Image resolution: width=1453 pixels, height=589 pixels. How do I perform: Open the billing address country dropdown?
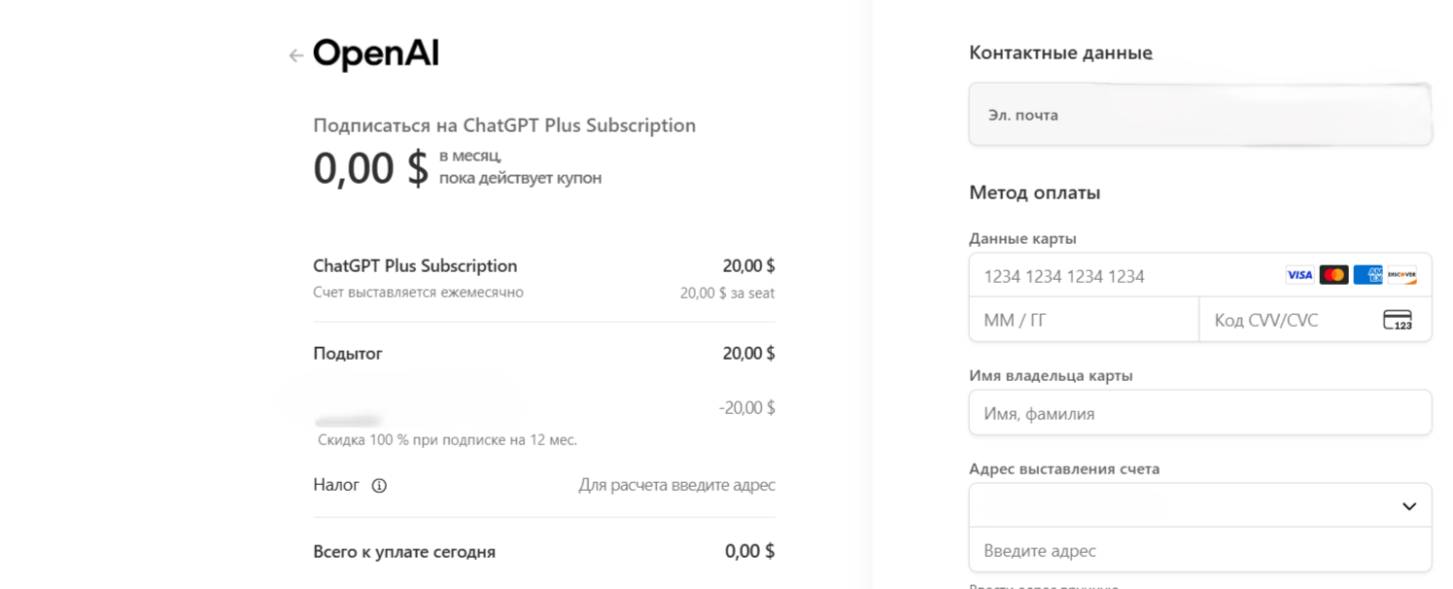tap(1199, 505)
